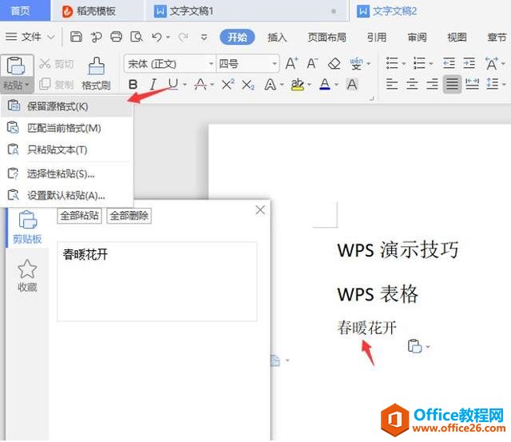Viewport: 511px width, 442px height.
Task: Increase font size with A+ icon
Action: tap(291, 63)
